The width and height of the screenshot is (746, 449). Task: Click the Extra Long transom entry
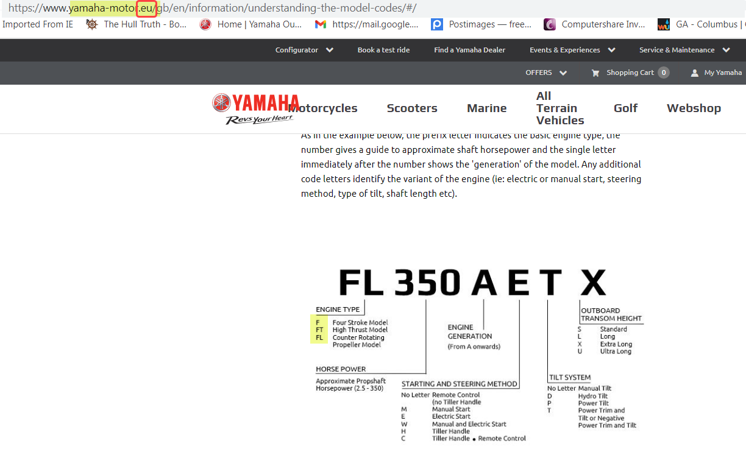click(616, 344)
